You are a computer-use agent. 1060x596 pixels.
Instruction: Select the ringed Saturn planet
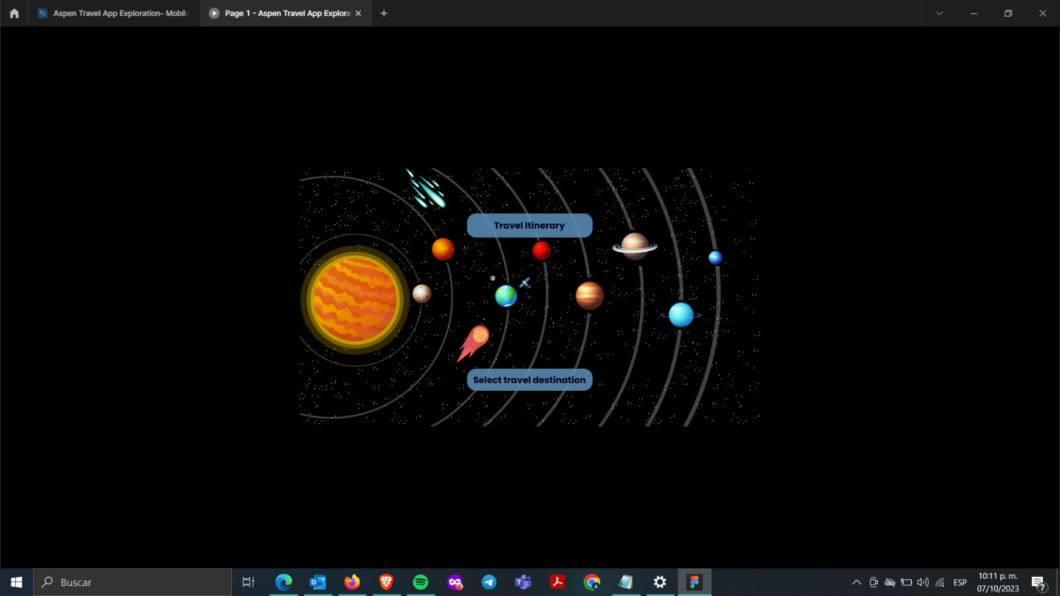(x=635, y=246)
